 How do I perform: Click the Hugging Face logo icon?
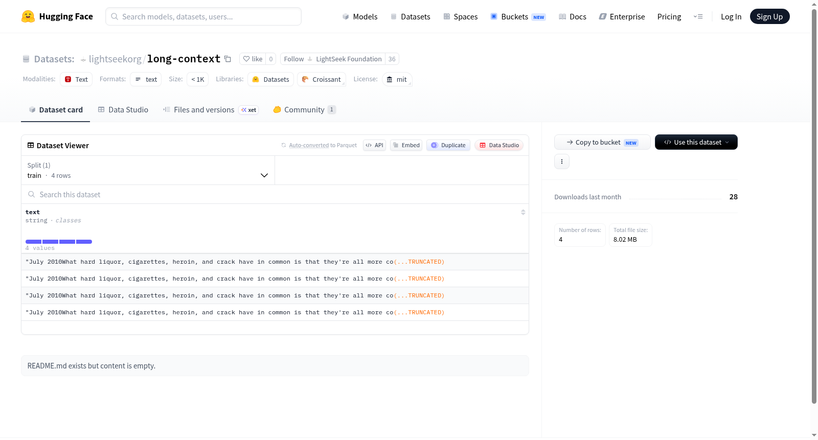[28, 16]
